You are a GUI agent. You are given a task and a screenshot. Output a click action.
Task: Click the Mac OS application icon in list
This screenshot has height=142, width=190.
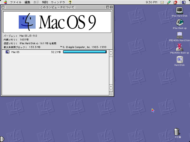coord(7,52)
